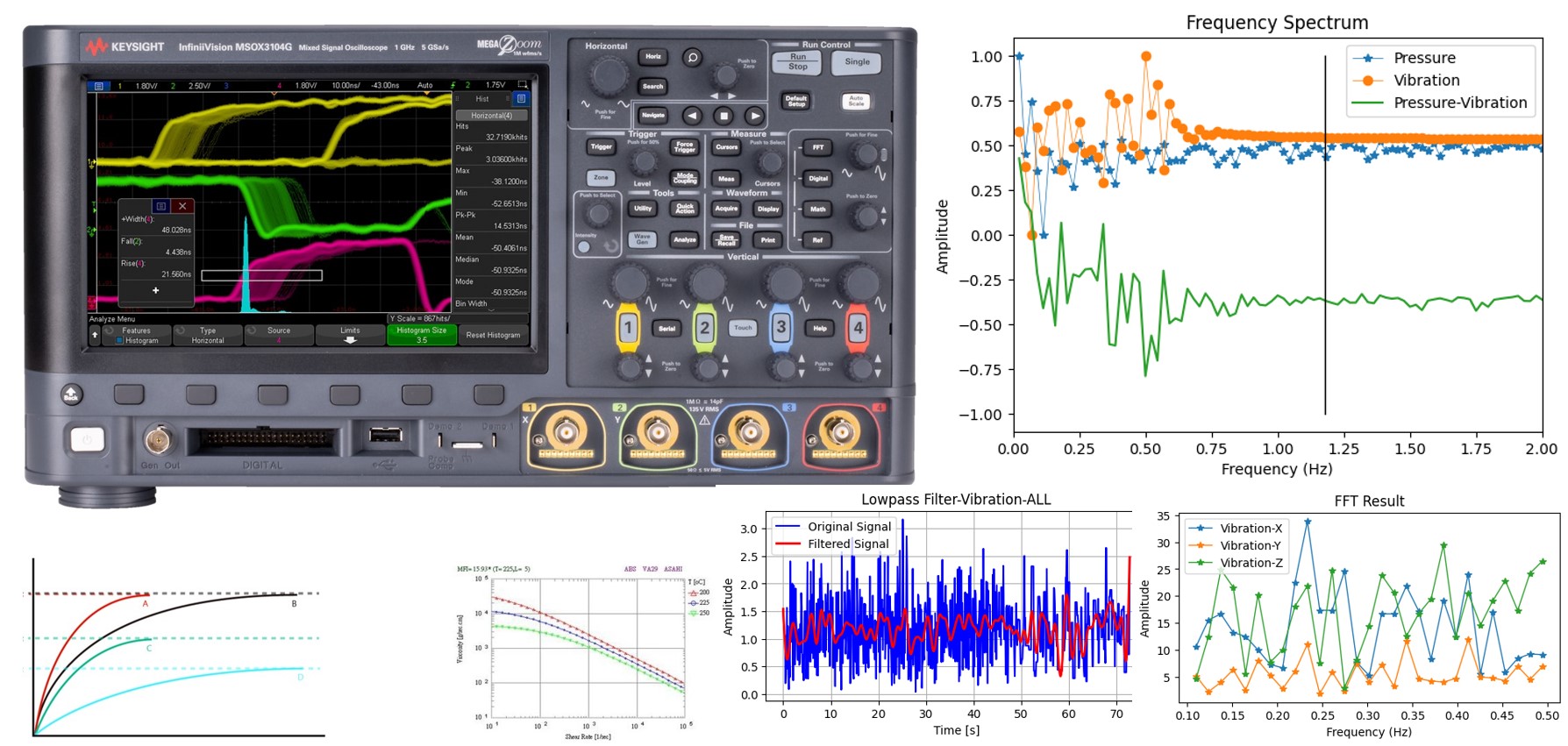Screen dimensions: 1568x746
Task: Click the Pressure-Vibration legend entry
Action: pyautogui.click(x=1440, y=103)
